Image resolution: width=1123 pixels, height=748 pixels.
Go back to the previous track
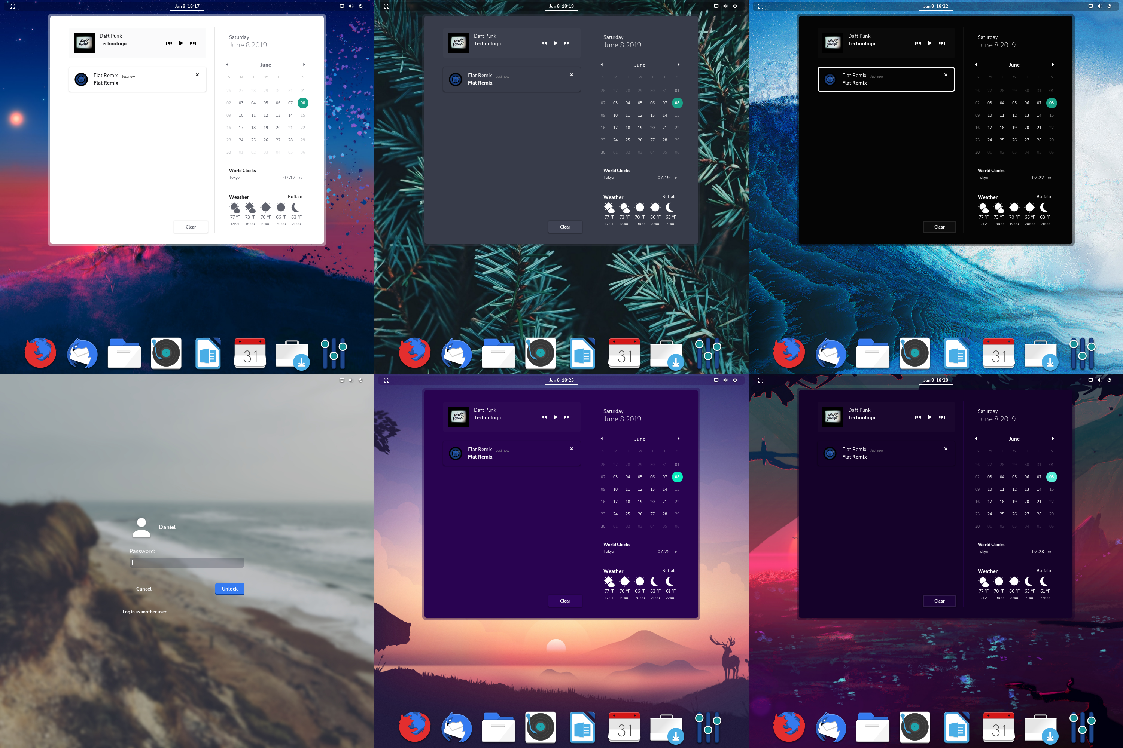(x=169, y=43)
